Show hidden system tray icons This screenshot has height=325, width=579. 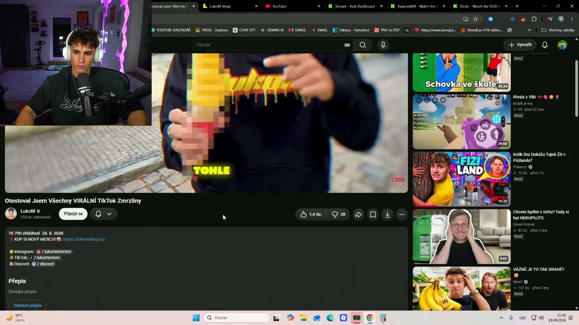(501, 318)
